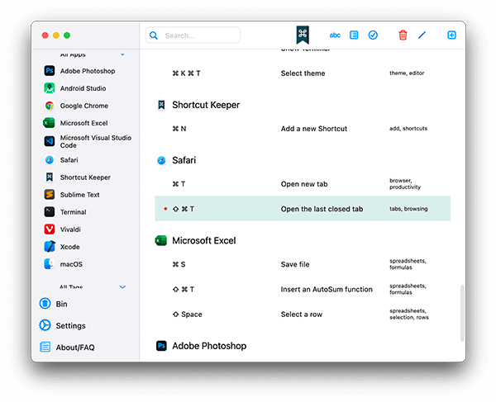Click the Sublime Text sidebar icon
Image resolution: width=496 pixels, height=402 pixels.
pos(50,195)
